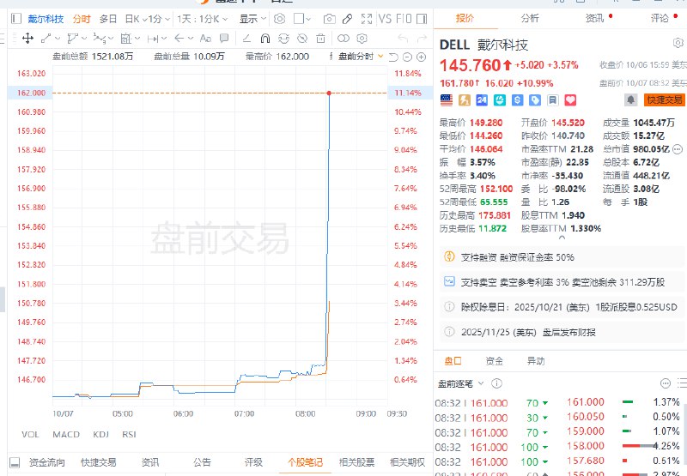This screenshot has width=687, height=476.
Task: Open the 相关股票 related stocks tab
Action: [356, 462]
